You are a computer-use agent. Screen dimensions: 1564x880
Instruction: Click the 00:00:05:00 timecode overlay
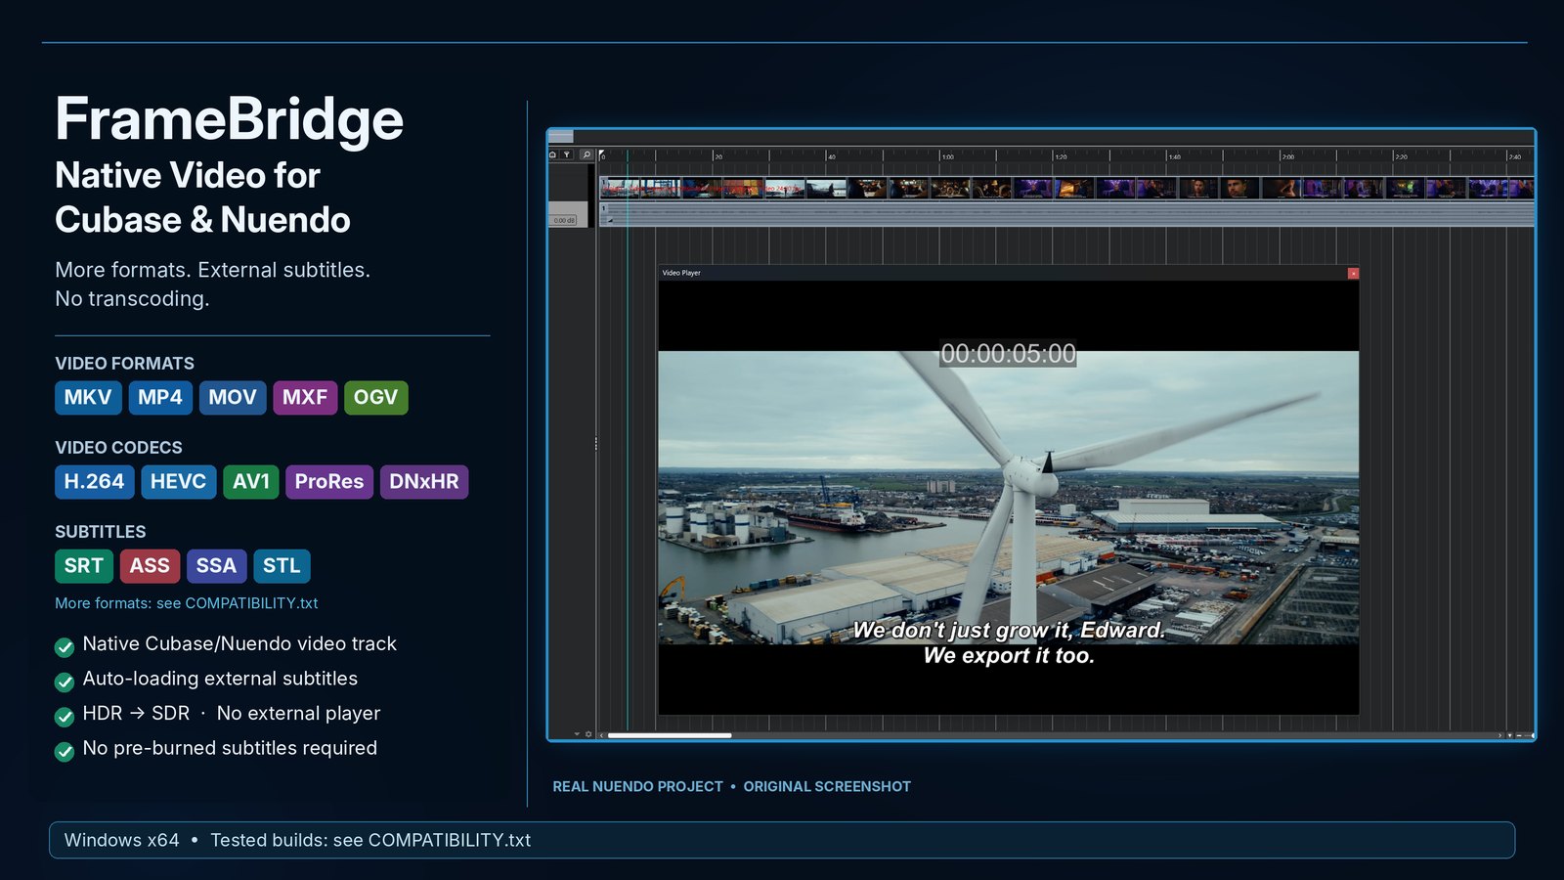1008,354
